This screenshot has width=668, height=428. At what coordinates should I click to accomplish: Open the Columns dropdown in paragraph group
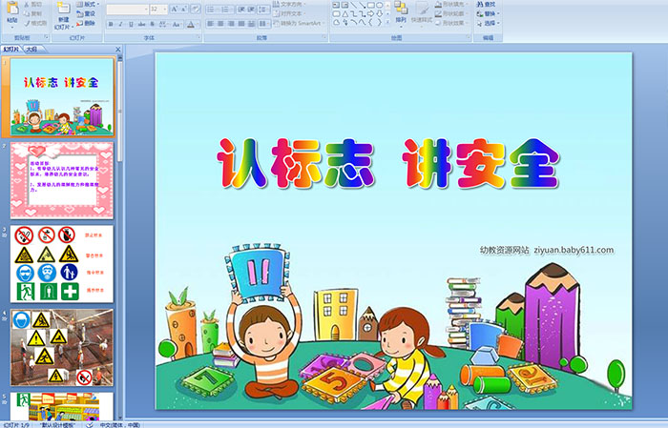(264, 24)
